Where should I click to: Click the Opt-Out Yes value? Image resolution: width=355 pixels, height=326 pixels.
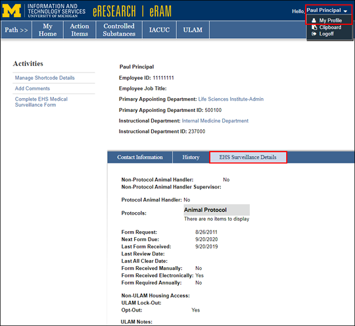pyautogui.click(x=196, y=310)
